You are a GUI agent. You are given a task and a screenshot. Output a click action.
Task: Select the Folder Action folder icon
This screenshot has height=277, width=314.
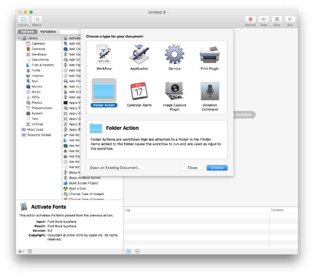pos(104,90)
